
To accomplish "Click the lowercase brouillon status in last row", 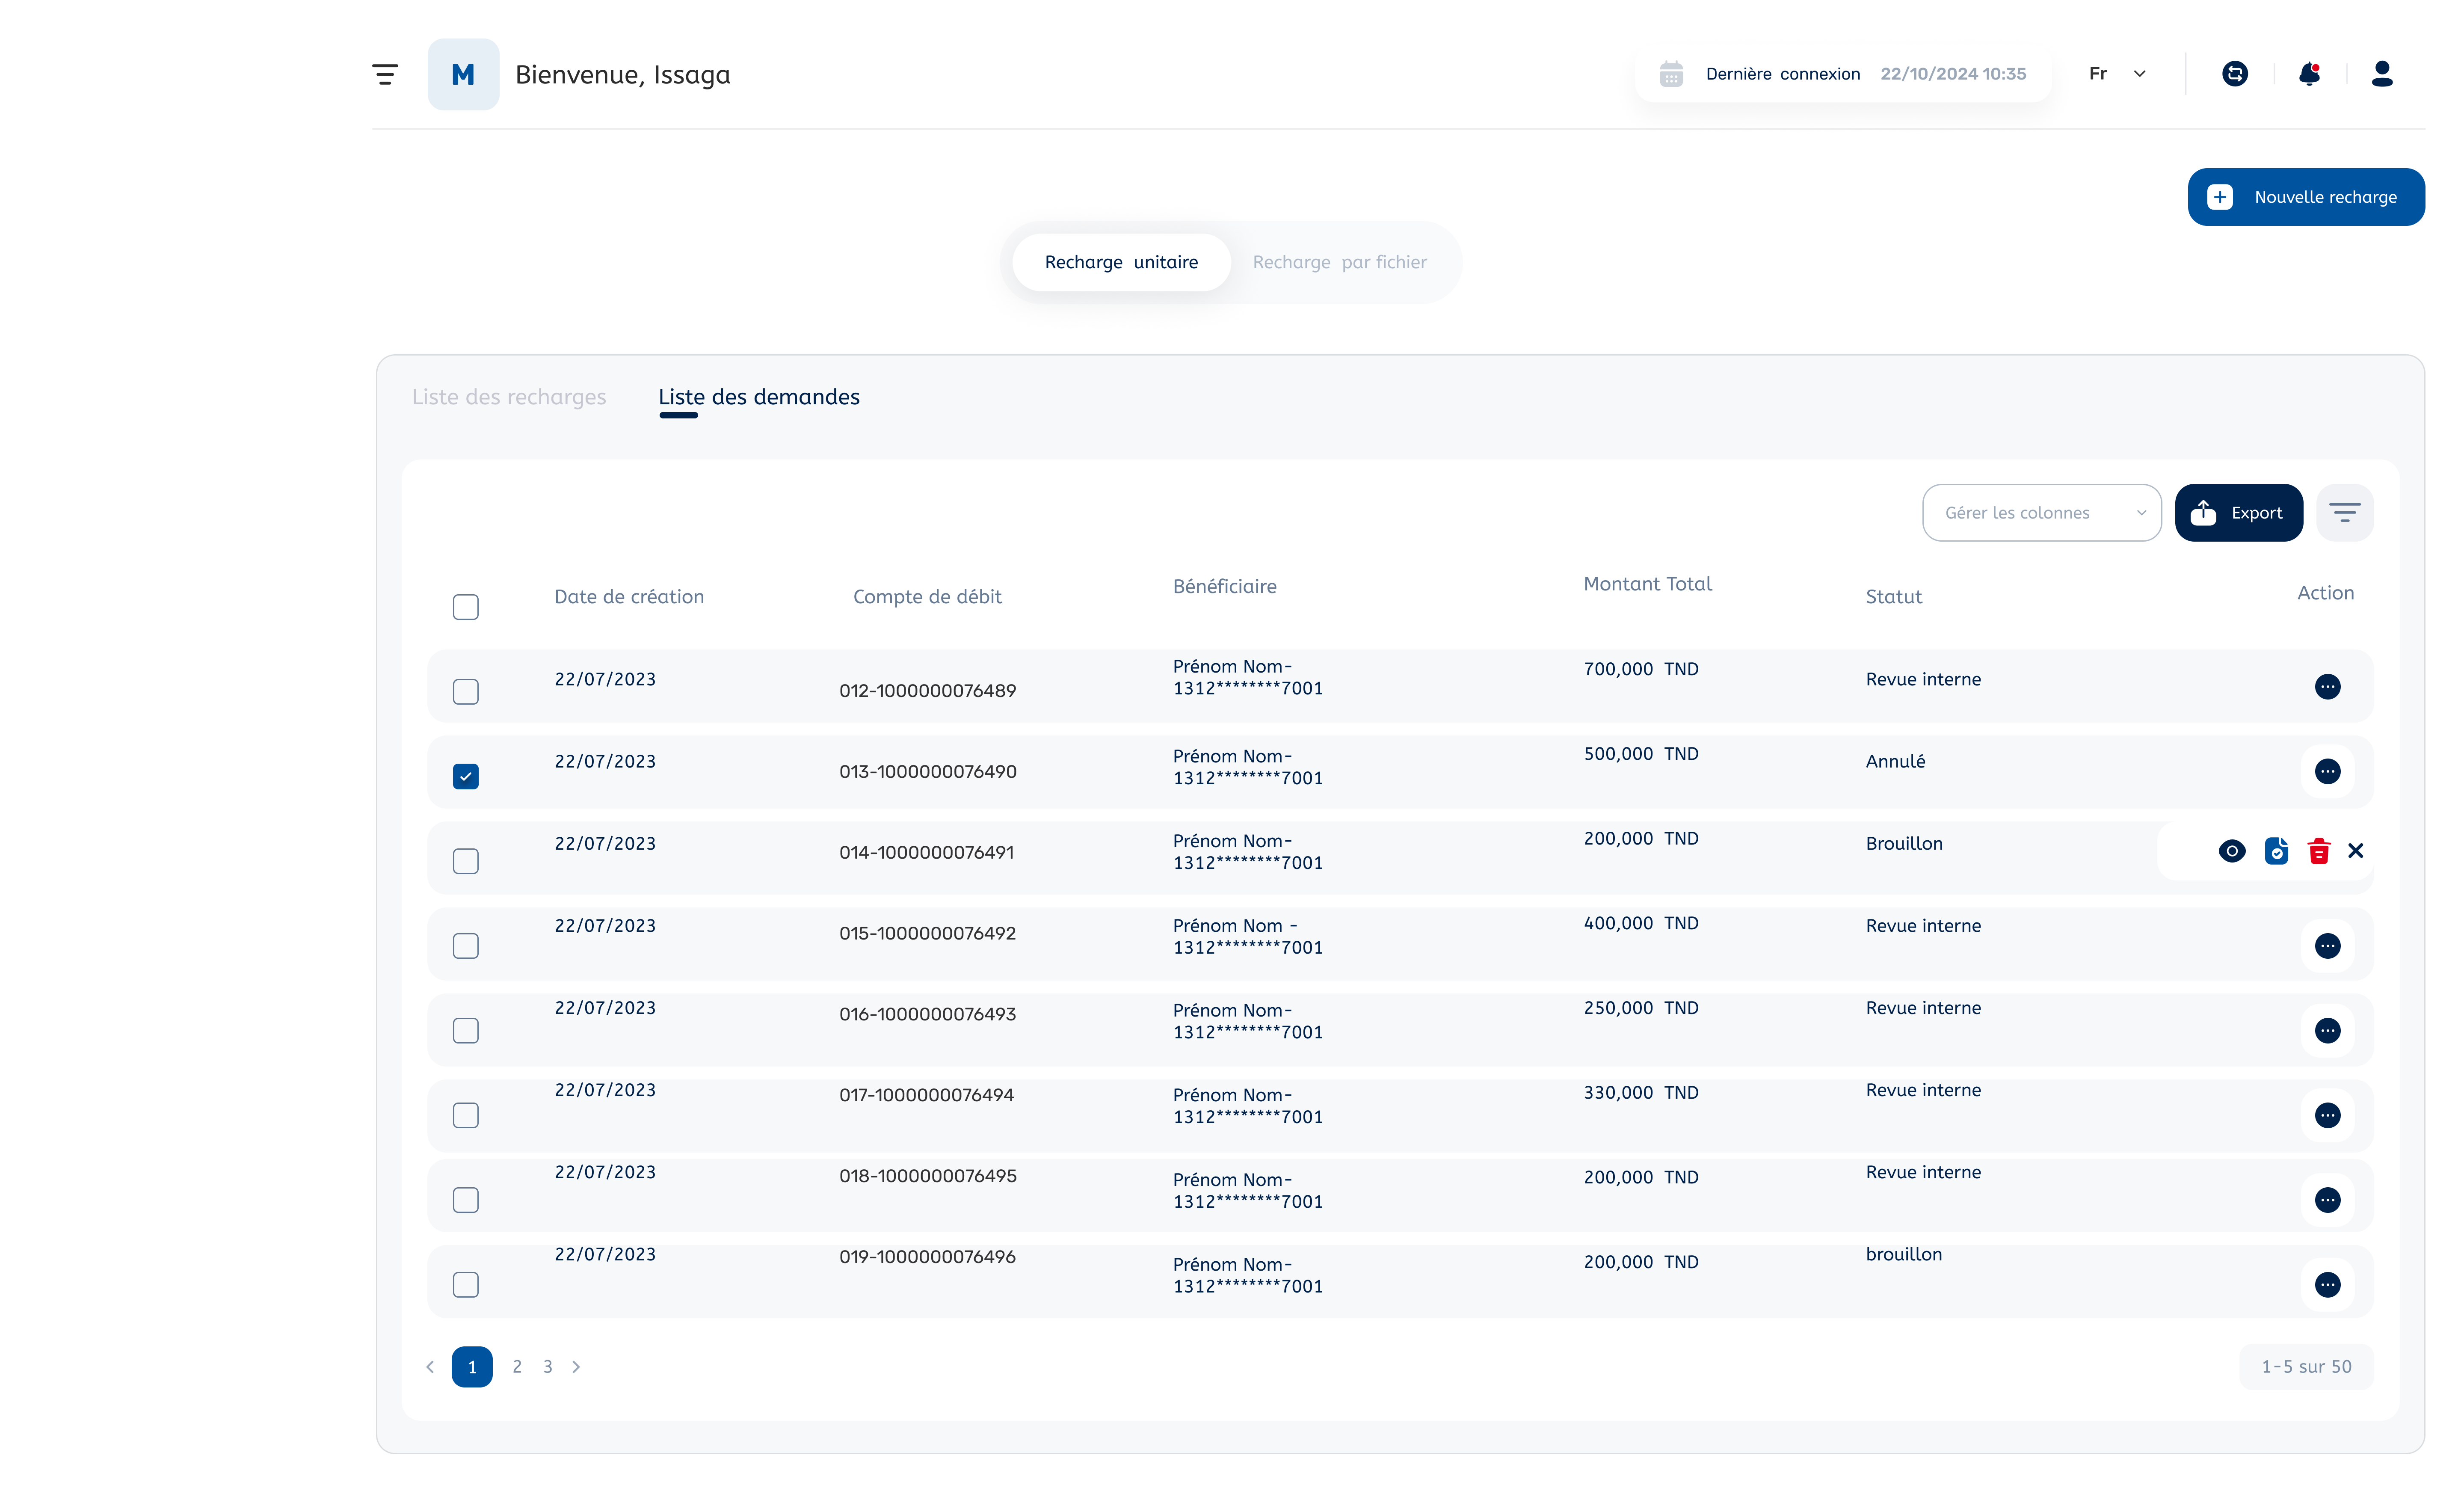I will (1904, 1255).
